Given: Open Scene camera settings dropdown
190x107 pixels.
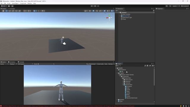Looking at the screenshot, I should pyautogui.click(x=108, y=11).
